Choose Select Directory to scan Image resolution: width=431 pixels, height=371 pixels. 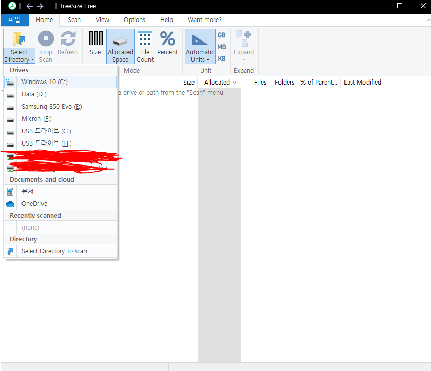(60, 251)
